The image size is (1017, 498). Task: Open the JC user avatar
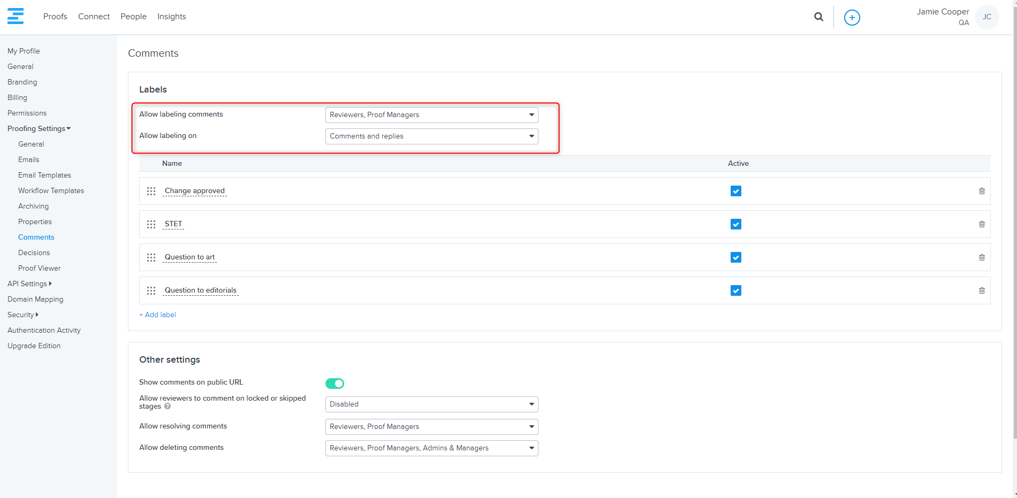coord(986,17)
